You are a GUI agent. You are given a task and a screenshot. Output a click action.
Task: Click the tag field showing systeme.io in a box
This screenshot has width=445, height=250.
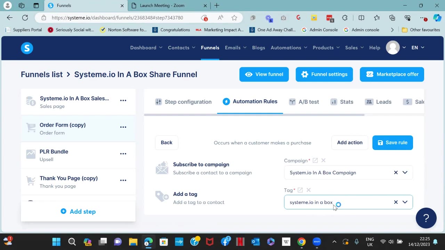pyautogui.click(x=348, y=202)
